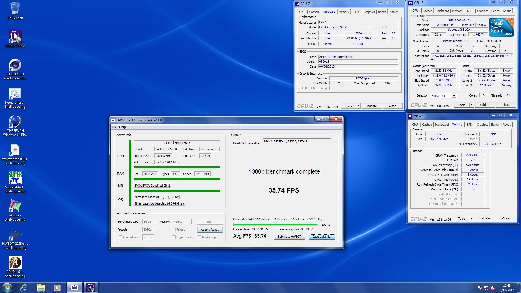Click muted volume tray icon

(x=493, y=288)
